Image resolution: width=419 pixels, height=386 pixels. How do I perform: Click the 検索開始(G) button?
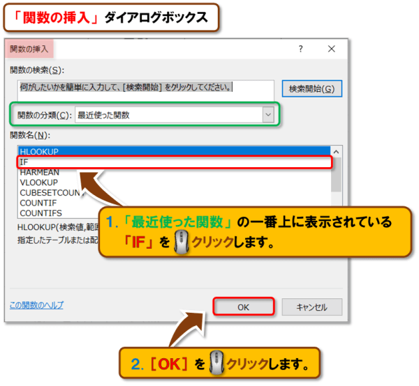pos(312,88)
